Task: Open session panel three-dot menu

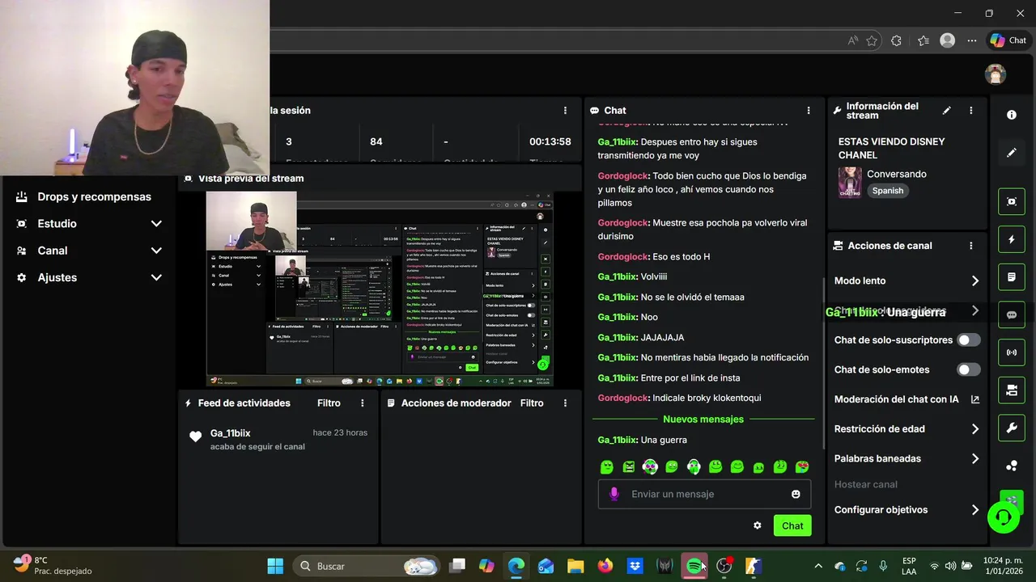Action: (565, 111)
